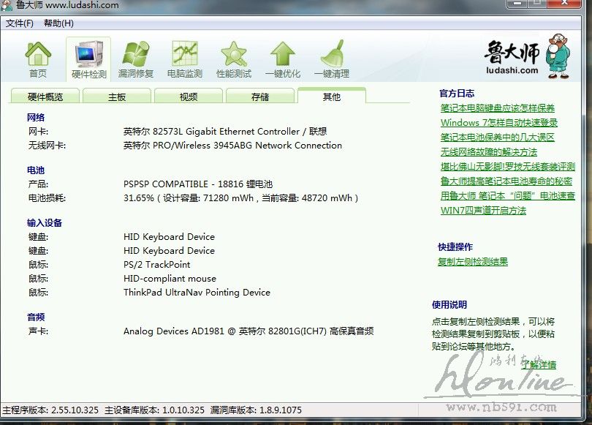Image resolution: width=592 pixels, height=425 pixels.
Task: Open link 无线网络故障的解决方法
Action: (x=488, y=152)
